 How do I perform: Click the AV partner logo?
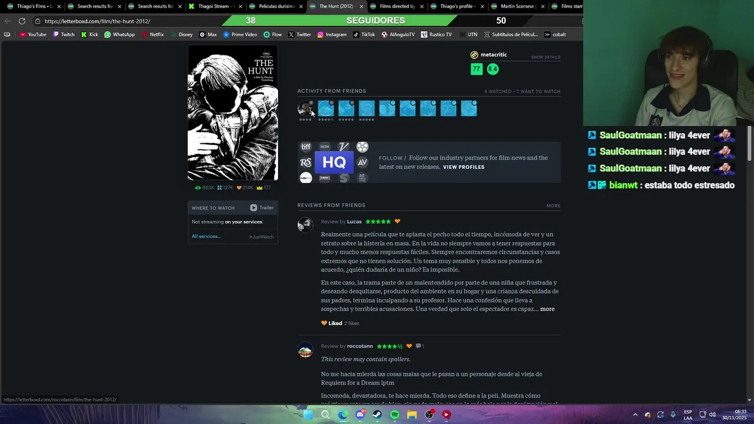362,163
